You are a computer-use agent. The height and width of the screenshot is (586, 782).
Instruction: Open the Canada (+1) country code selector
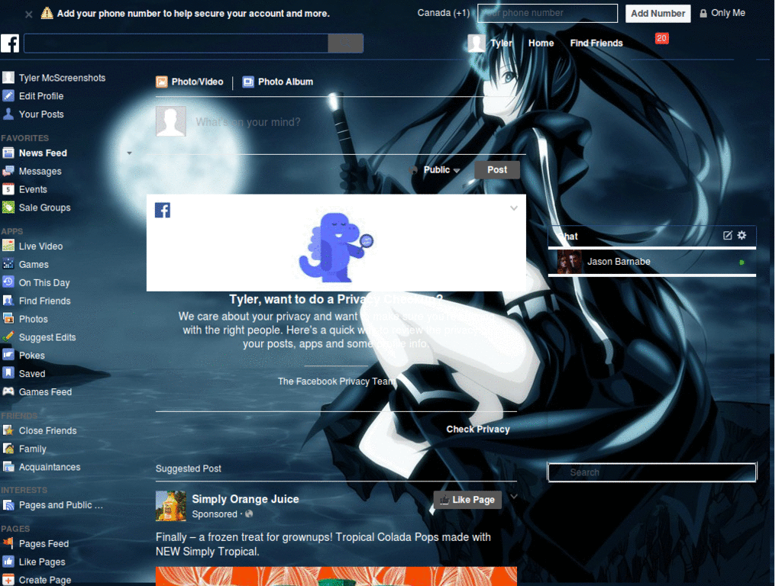point(444,13)
